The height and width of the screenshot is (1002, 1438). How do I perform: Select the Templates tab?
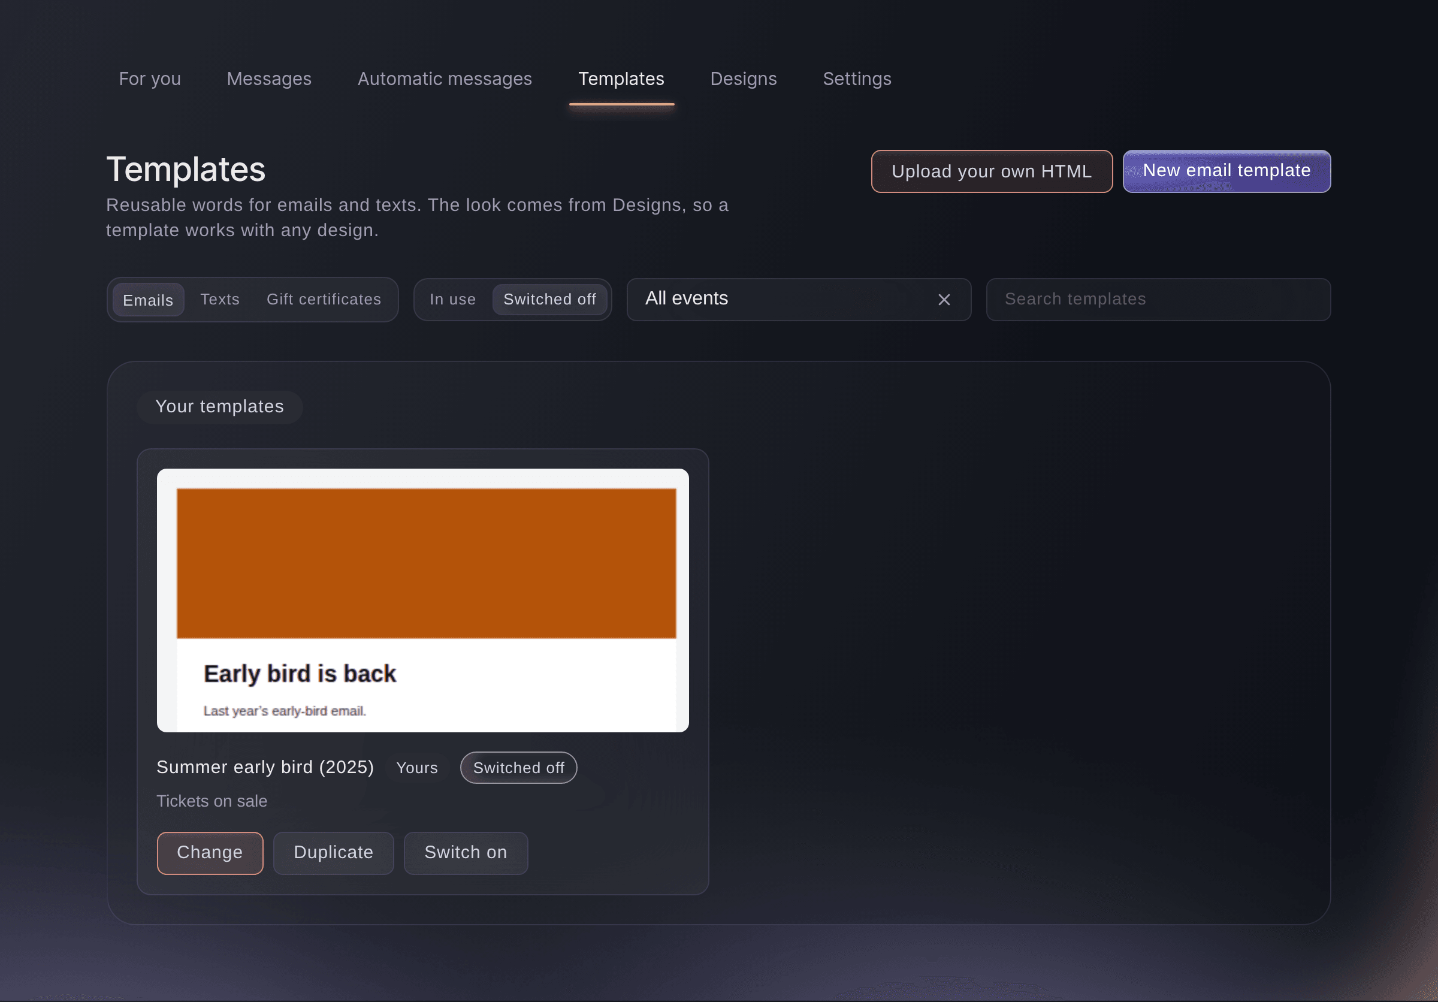coord(621,79)
